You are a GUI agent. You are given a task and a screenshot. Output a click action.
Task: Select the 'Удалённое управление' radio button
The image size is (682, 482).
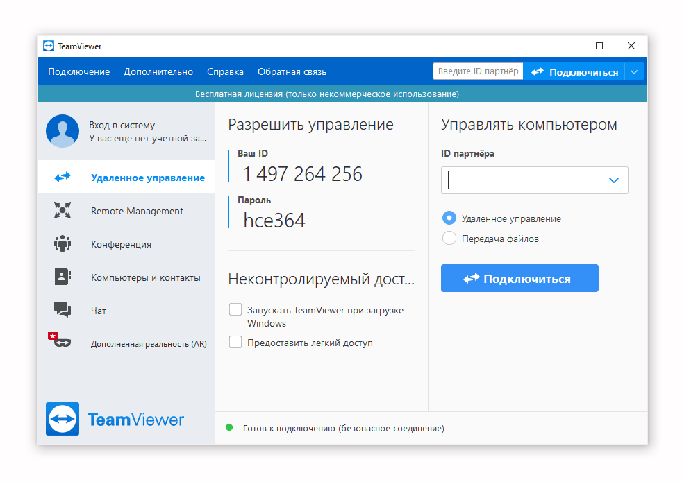point(449,218)
